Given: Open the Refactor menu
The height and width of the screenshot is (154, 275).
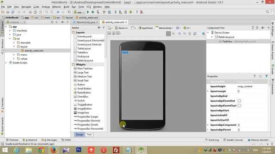Looking at the screenshot, I should pyautogui.click(x=57, y=7).
